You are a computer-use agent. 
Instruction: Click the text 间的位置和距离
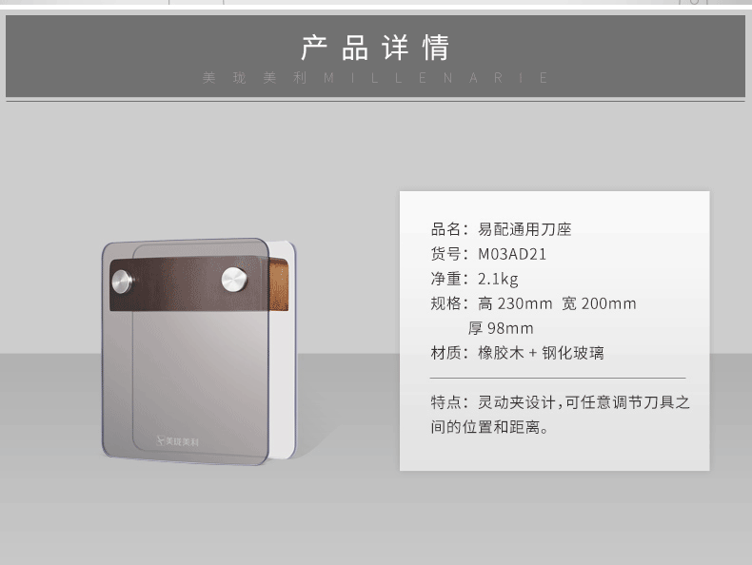(x=489, y=427)
